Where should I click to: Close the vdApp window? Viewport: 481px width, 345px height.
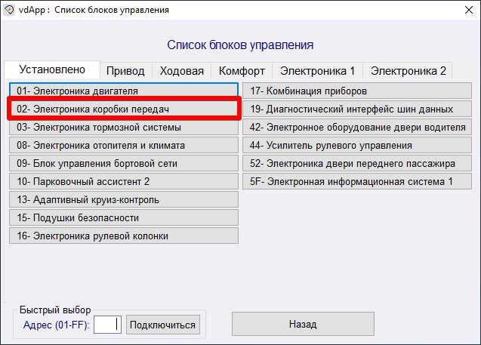pyautogui.click(x=469, y=10)
